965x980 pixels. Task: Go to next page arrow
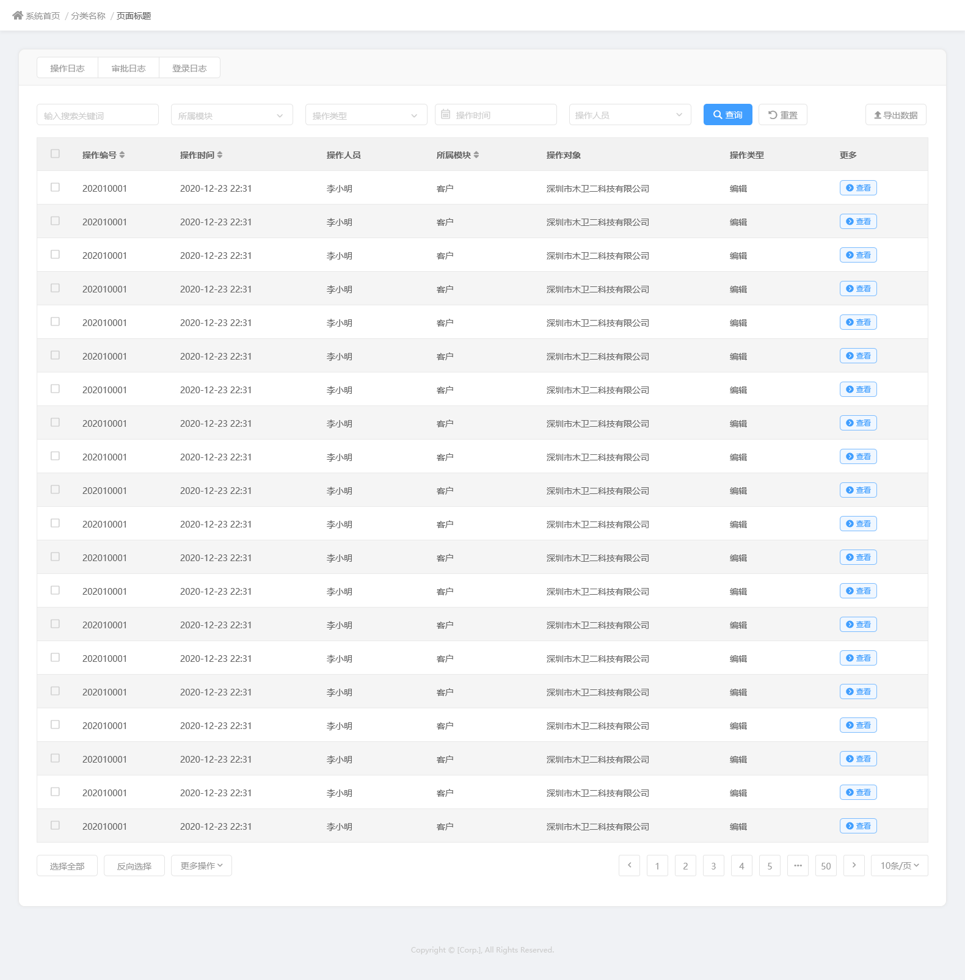854,865
